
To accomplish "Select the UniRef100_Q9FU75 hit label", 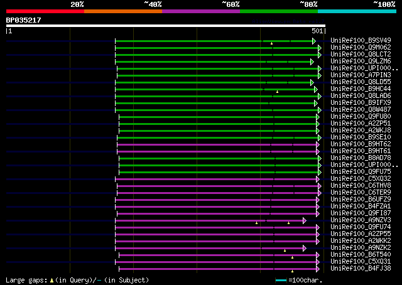I will 361,172.
